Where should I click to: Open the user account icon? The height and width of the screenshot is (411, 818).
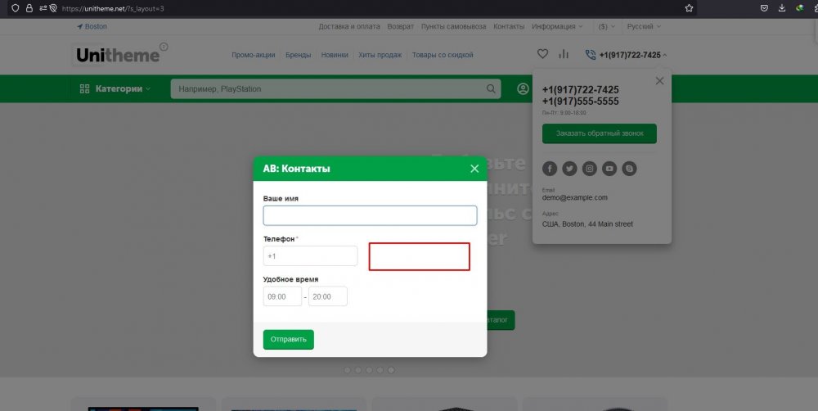(x=523, y=88)
